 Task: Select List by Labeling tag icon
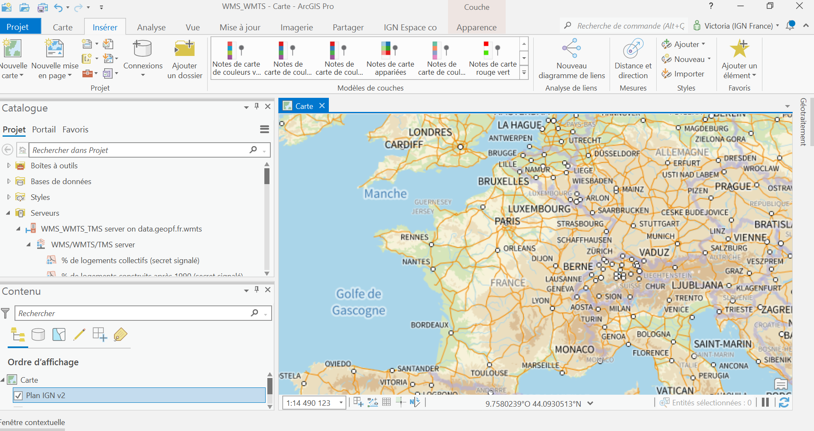[120, 334]
